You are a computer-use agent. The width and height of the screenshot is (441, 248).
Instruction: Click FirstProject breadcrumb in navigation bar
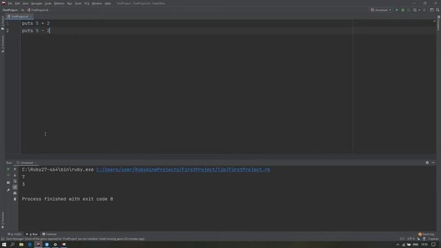[10, 10]
